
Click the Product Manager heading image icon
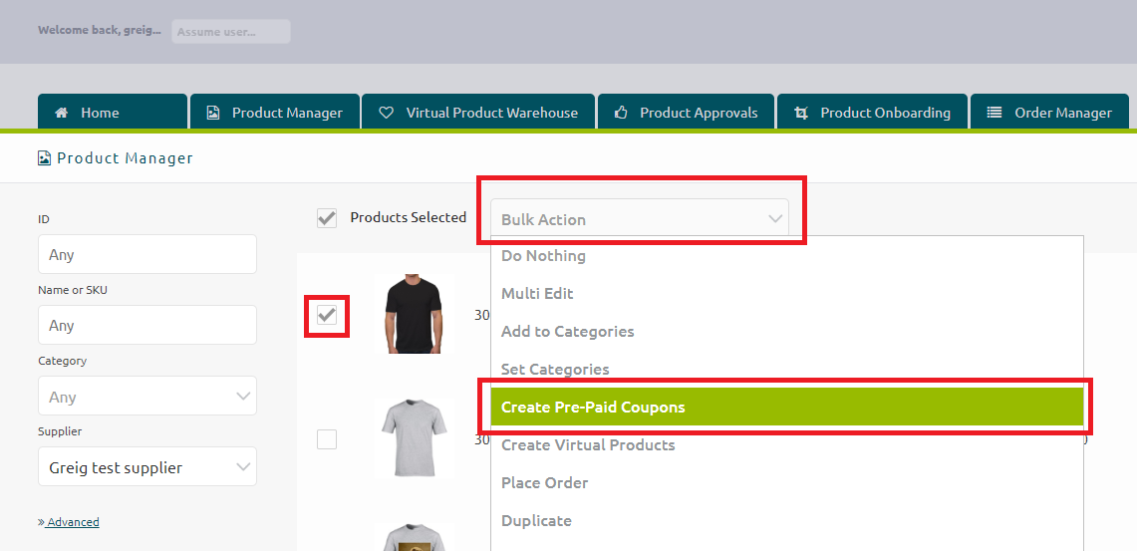point(44,158)
